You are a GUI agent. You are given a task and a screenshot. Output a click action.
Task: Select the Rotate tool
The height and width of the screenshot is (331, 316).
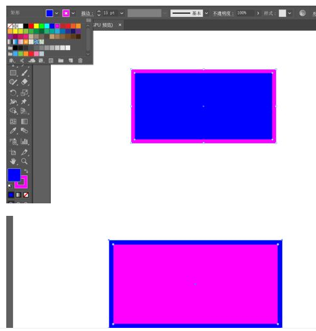pos(13,93)
